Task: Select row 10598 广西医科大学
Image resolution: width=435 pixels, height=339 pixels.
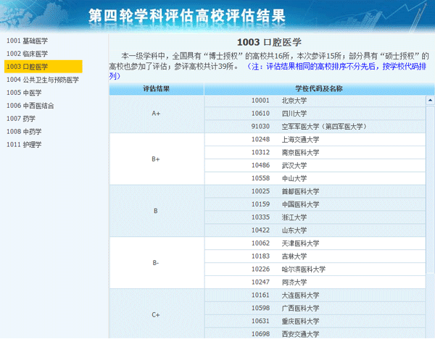Action: click(x=315, y=309)
